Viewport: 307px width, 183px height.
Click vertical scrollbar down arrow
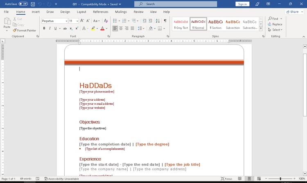[305, 174]
